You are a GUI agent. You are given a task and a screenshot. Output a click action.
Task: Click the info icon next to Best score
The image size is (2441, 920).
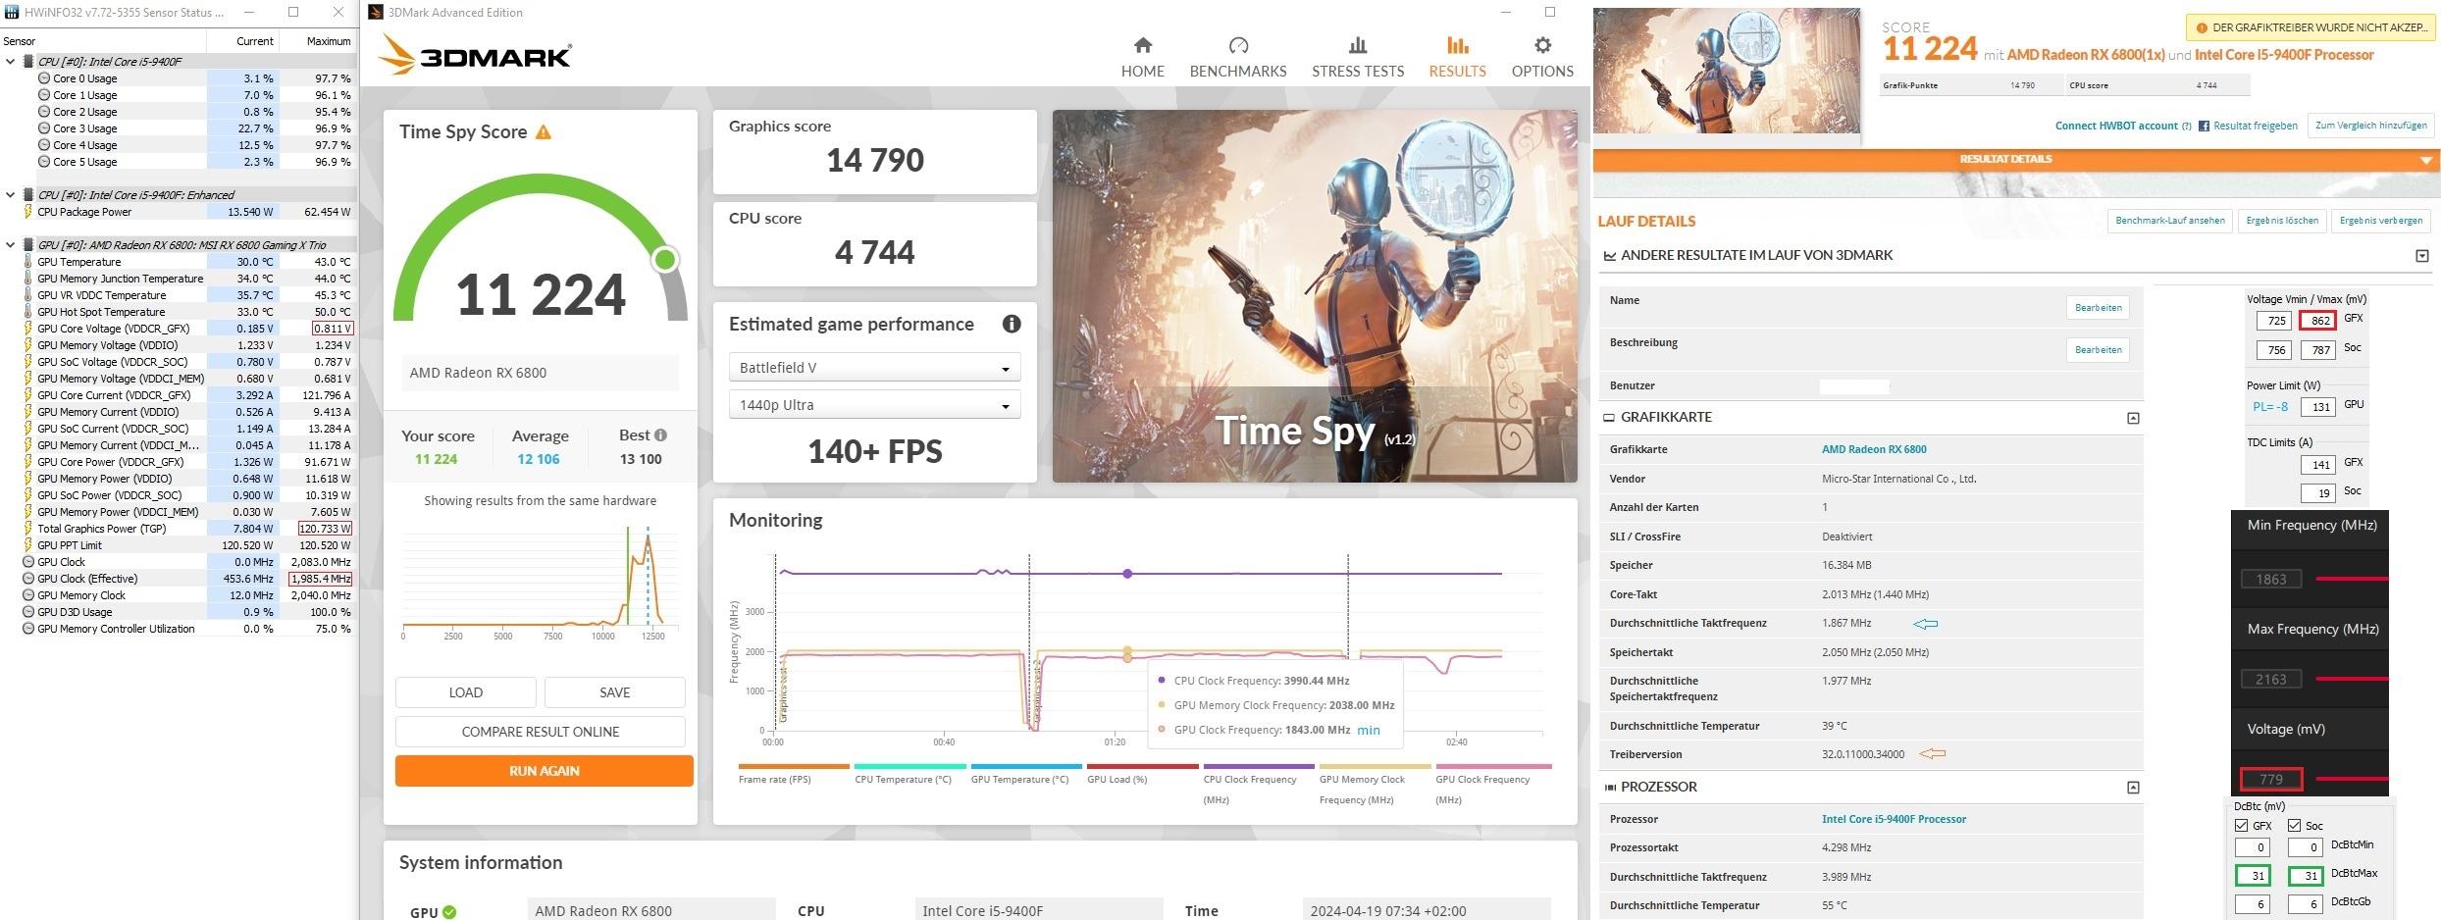(660, 435)
